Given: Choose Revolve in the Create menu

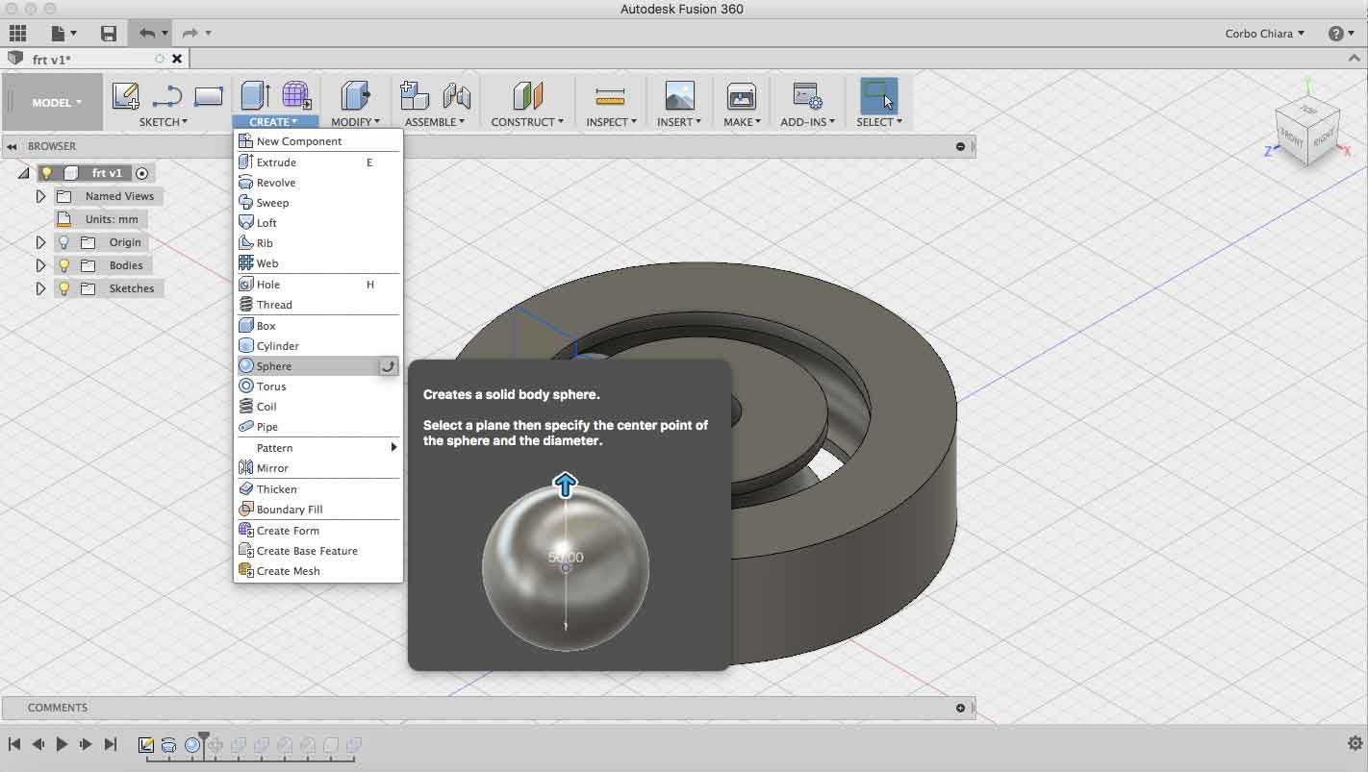Looking at the screenshot, I should [x=318, y=183].
